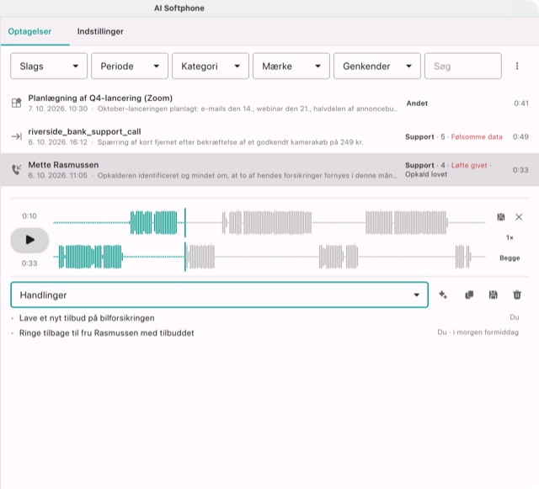Click the 0:41 duration of Q4-lancering row
Screen dimensions: 539x489
point(521,103)
